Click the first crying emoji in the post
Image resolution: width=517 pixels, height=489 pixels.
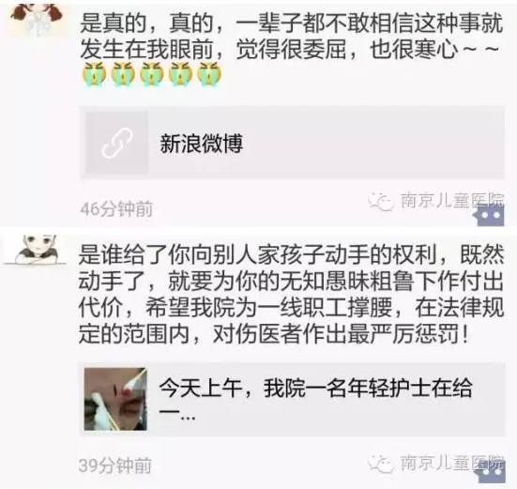[94, 73]
